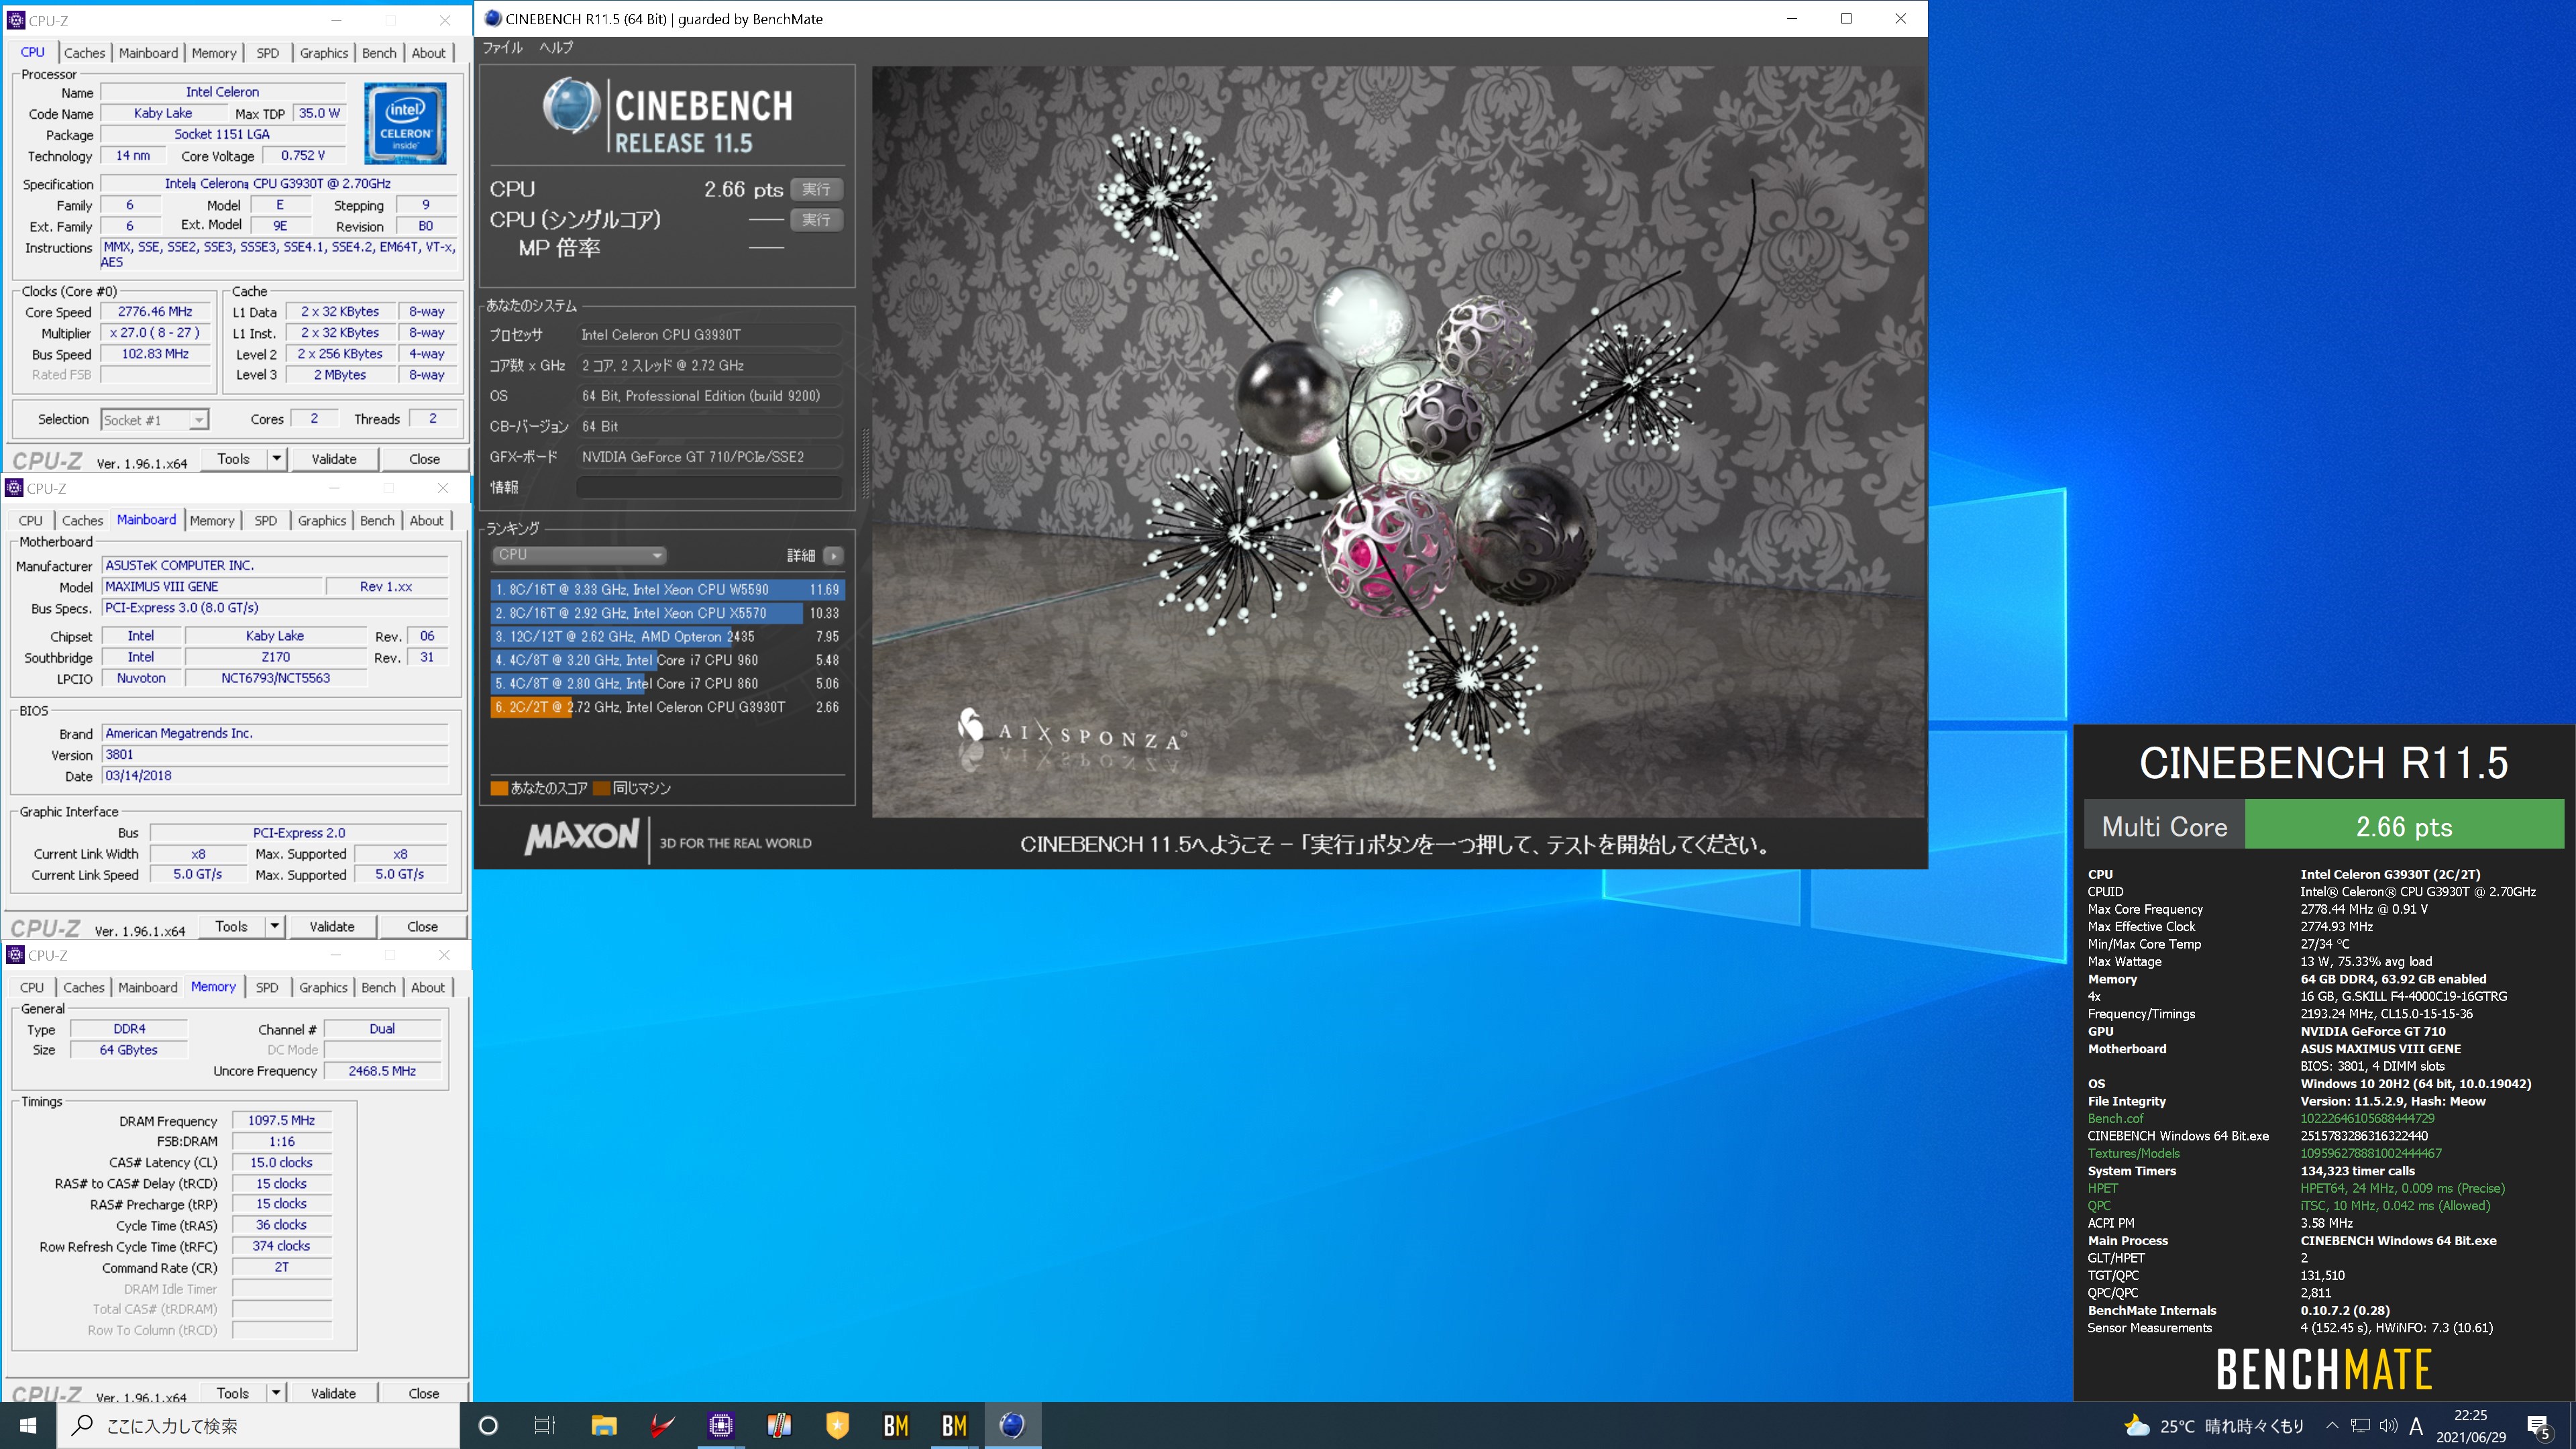2576x1449 pixels.
Task: Click the Cinebench sphere icon on taskbar
Action: (x=1013, y=1425)
